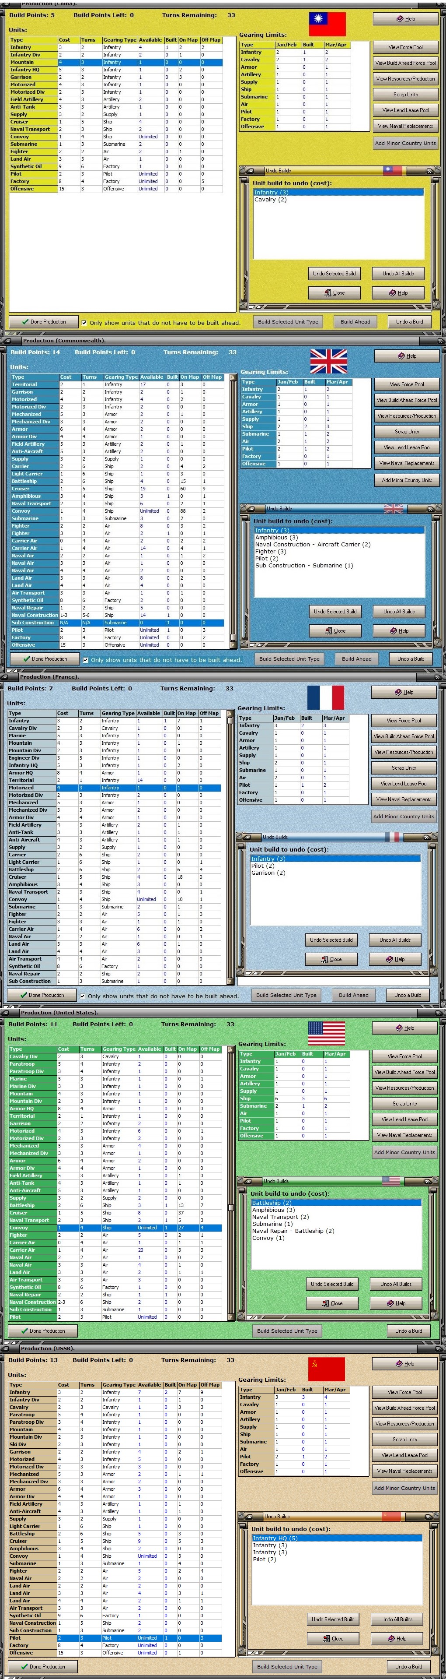The height and width of the screenshot is (1679, 446).
Task: Close the Undo Builds dialog in United States window
Action: coord(332,1303)
